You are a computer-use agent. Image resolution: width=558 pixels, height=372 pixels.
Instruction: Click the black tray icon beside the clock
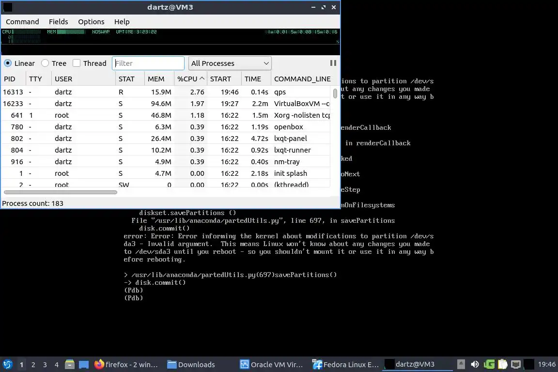pyautogui.click(x=529, y=364)
